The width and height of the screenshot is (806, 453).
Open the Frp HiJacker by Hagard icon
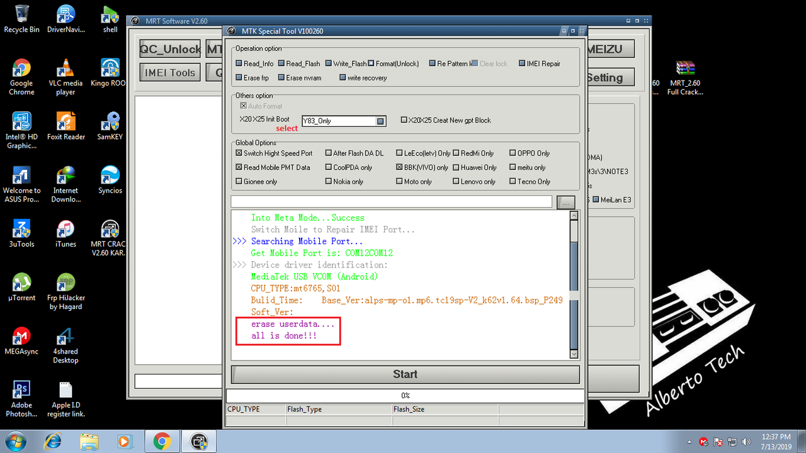tap(65, 291)
